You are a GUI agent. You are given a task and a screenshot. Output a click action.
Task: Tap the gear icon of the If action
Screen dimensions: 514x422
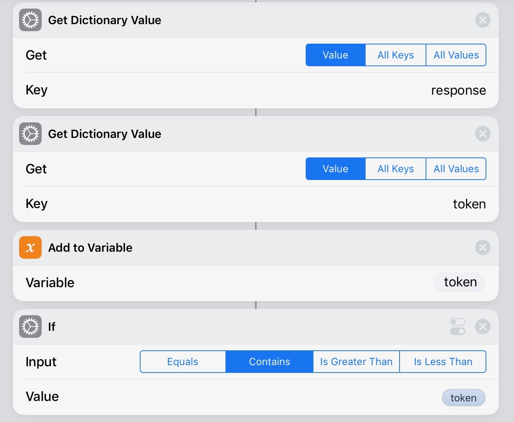click(x=30, y=327)
